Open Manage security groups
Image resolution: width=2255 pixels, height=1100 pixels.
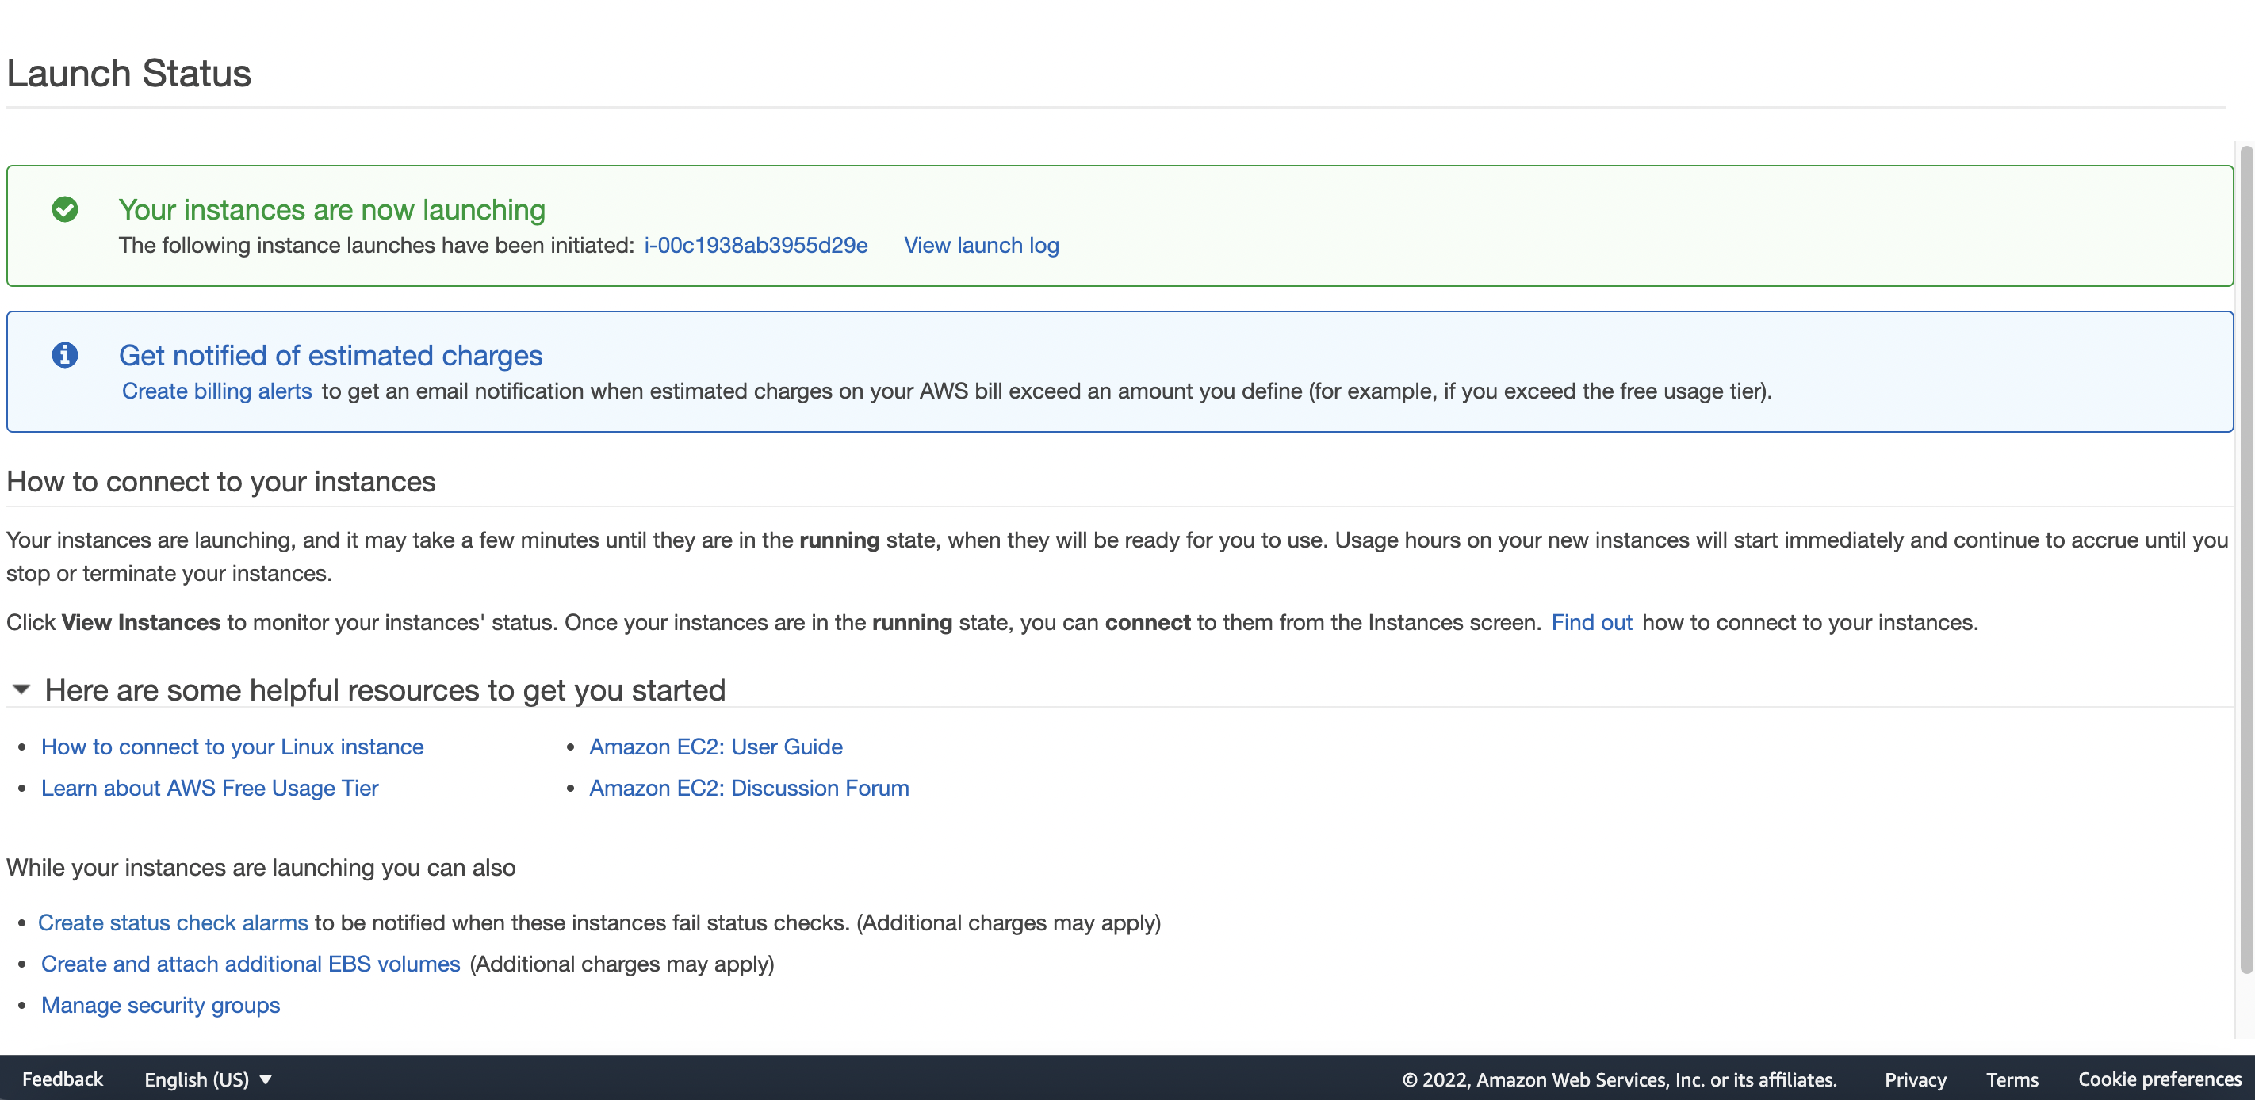pyautogui.click(x=160, y=1005)
